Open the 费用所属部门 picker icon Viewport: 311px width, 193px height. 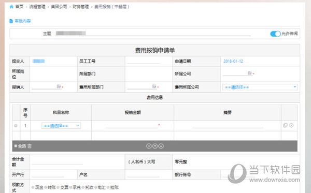154,86
